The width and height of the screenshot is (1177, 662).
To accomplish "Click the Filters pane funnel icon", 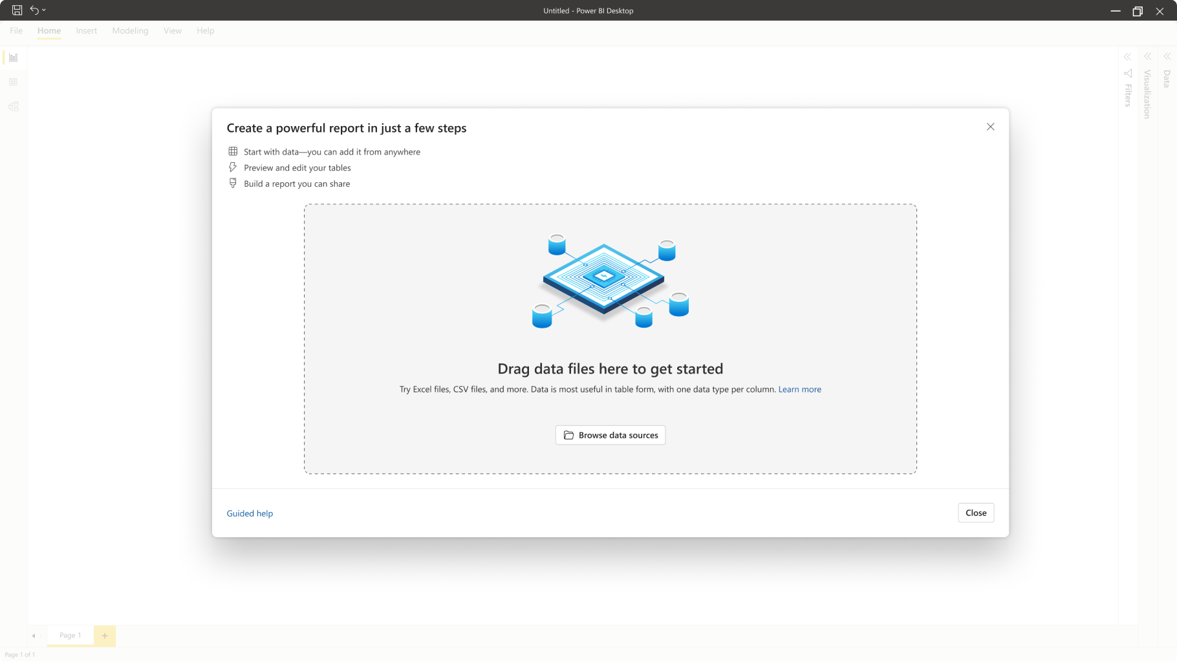I will [x=1128, y=73].
